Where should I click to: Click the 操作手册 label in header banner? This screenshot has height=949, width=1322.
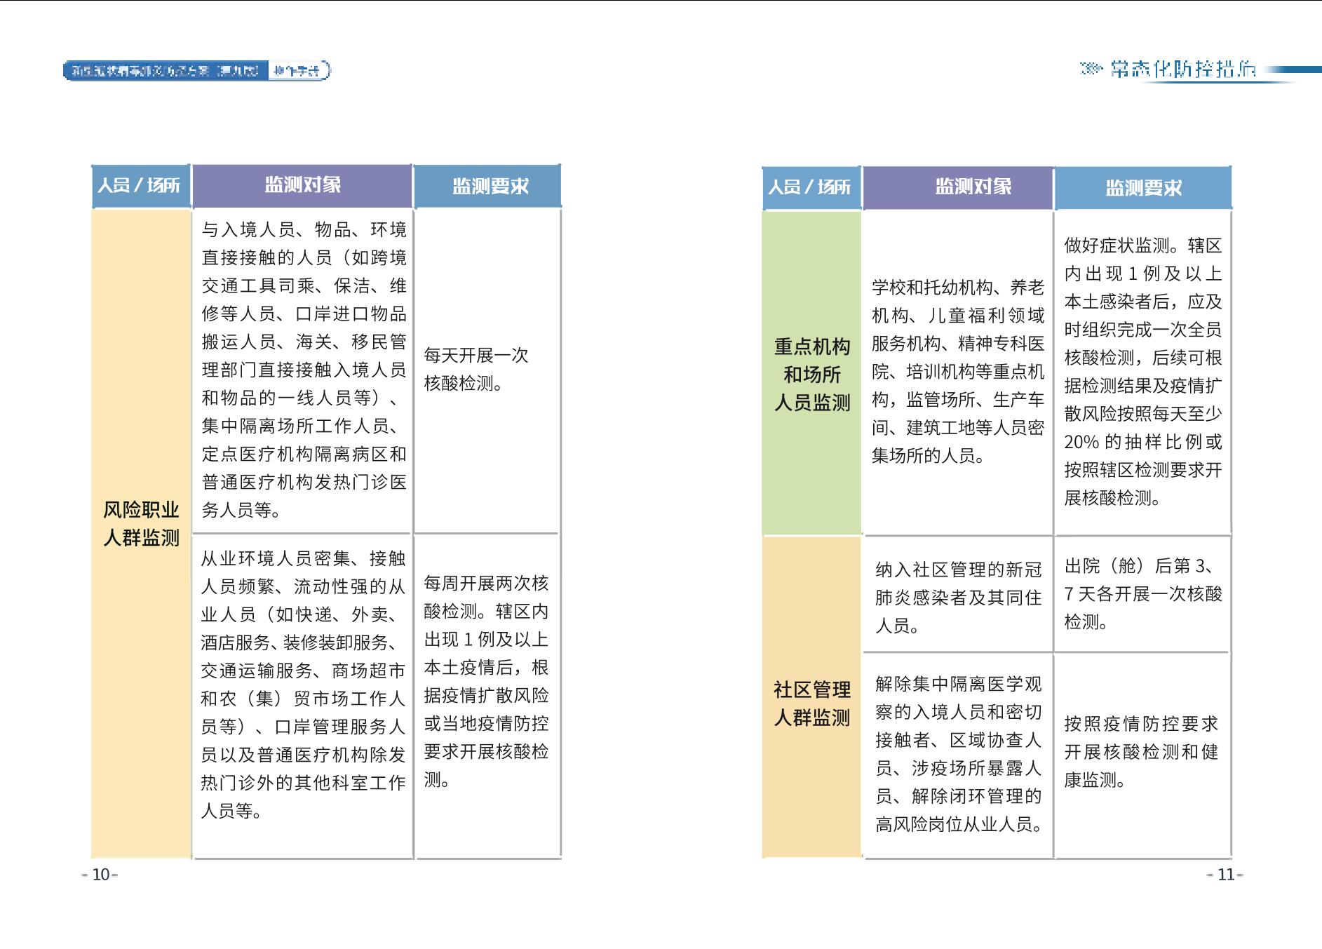pos(297,71)
